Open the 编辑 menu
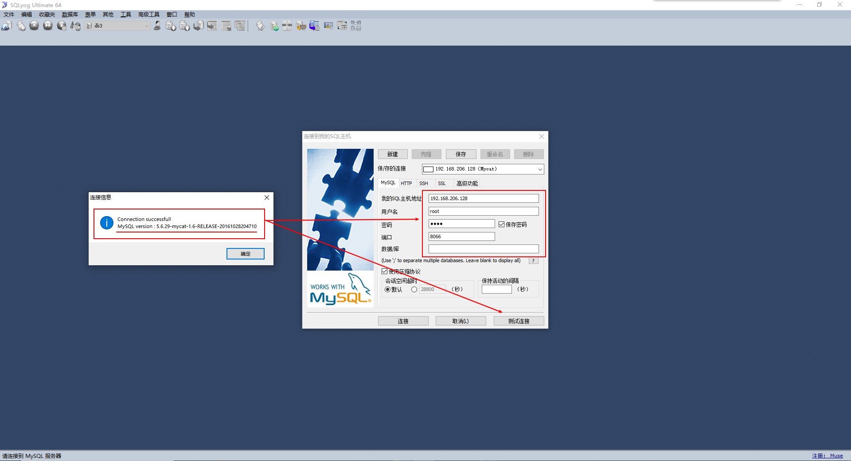The image size is (851, 461). point(27,15)
